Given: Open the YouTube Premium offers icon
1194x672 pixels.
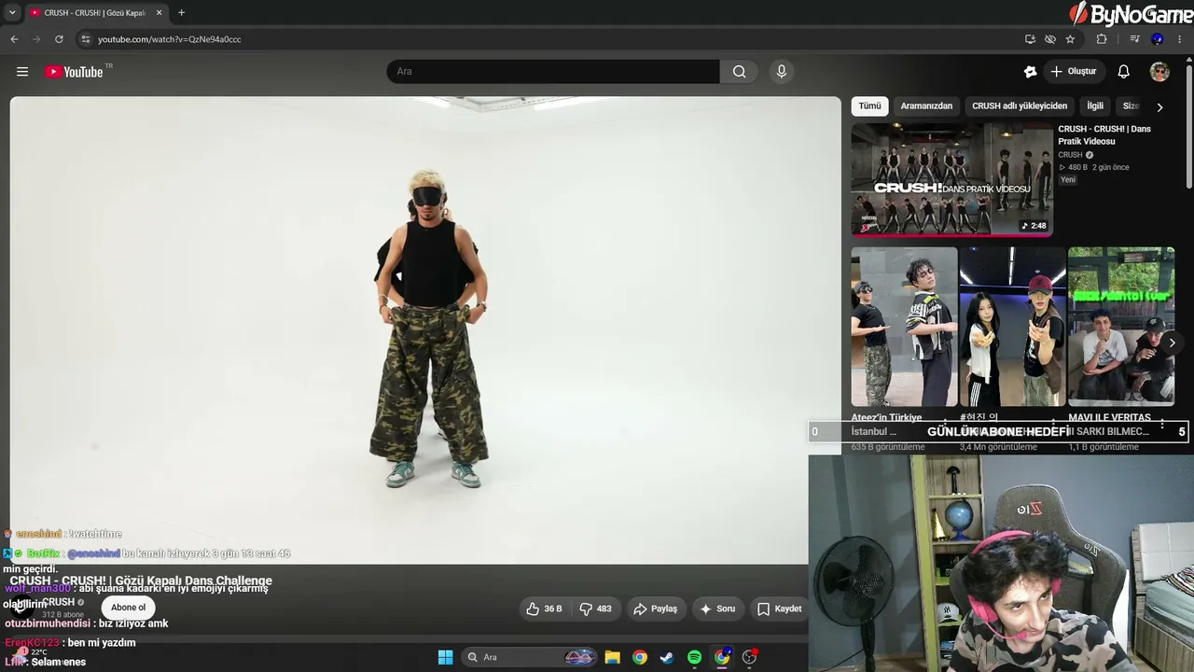Looking at the screenshot, I should (x=1030, y=72).
